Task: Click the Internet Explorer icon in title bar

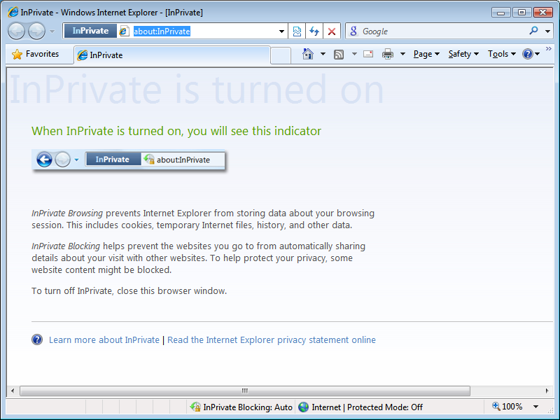Action: (x=13, y=12)
